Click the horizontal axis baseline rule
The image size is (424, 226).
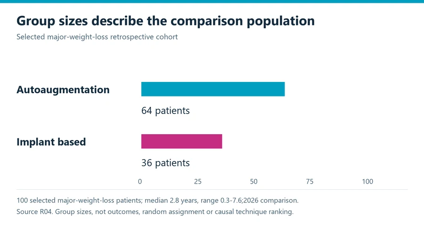pos(212,189)
